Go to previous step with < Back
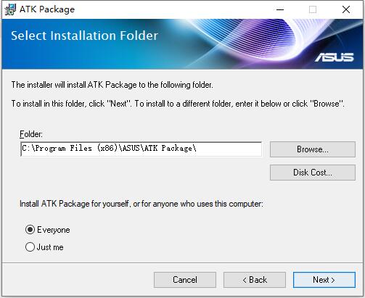Screen dimensions: 365x298 click(255, 280)
